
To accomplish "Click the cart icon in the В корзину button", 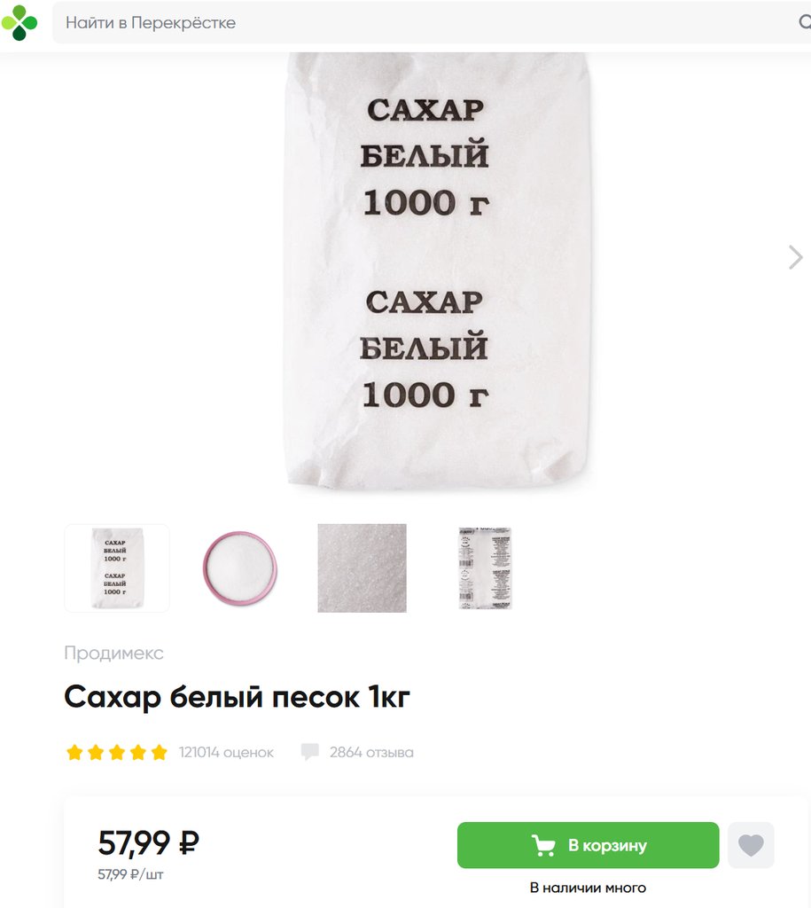I will (543, 845).
